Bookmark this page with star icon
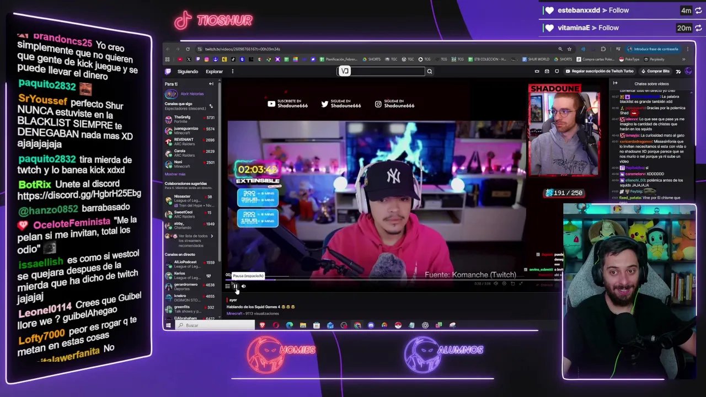 point(569,49)
